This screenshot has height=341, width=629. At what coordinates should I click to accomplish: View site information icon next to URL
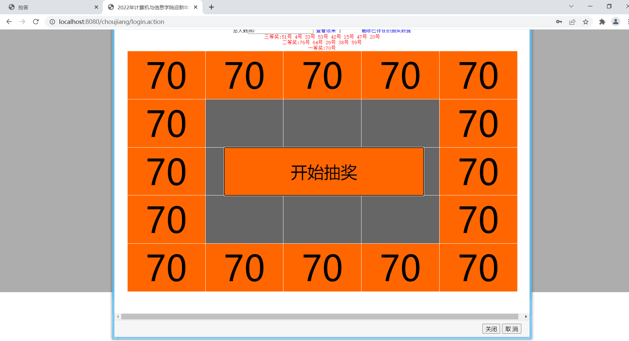(52, 22)
